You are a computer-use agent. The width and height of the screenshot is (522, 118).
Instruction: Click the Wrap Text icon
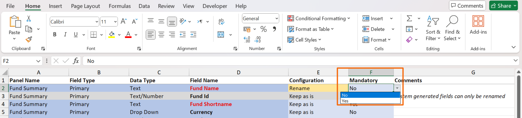tap(221, 21)
